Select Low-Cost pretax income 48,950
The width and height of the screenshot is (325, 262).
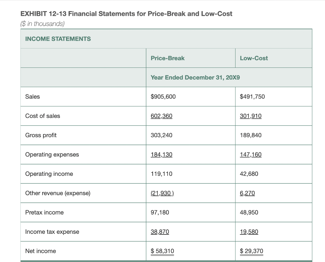click(249, 212)
